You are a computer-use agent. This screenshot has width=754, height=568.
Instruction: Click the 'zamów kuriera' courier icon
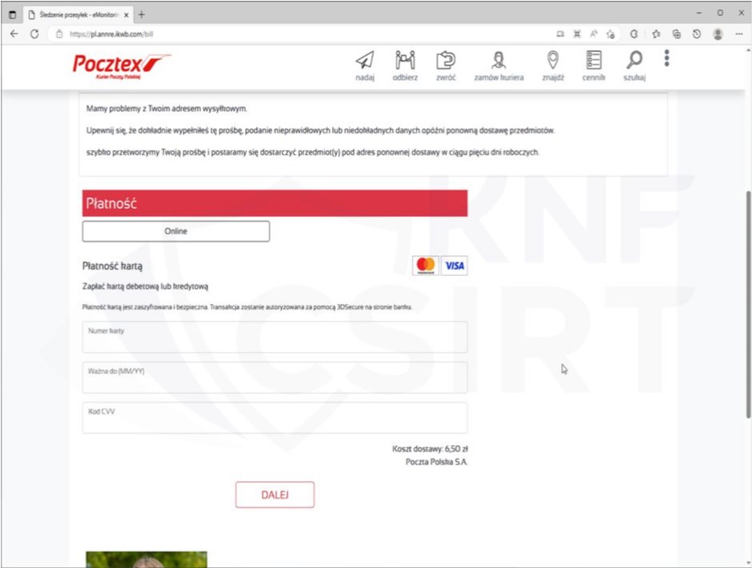499,61
